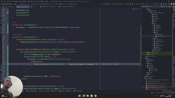Screen dimensions: 175x98
Task: Open the Terminal tool window button
Action: click(62, 91)
